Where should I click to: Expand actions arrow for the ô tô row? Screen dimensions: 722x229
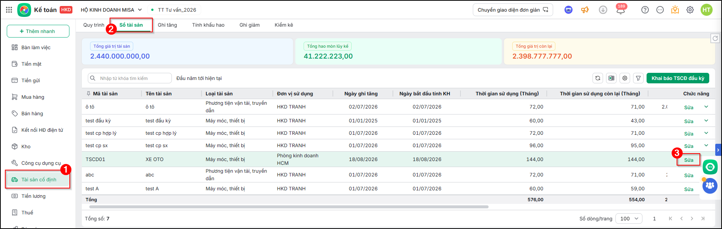(x=706, y=107)
